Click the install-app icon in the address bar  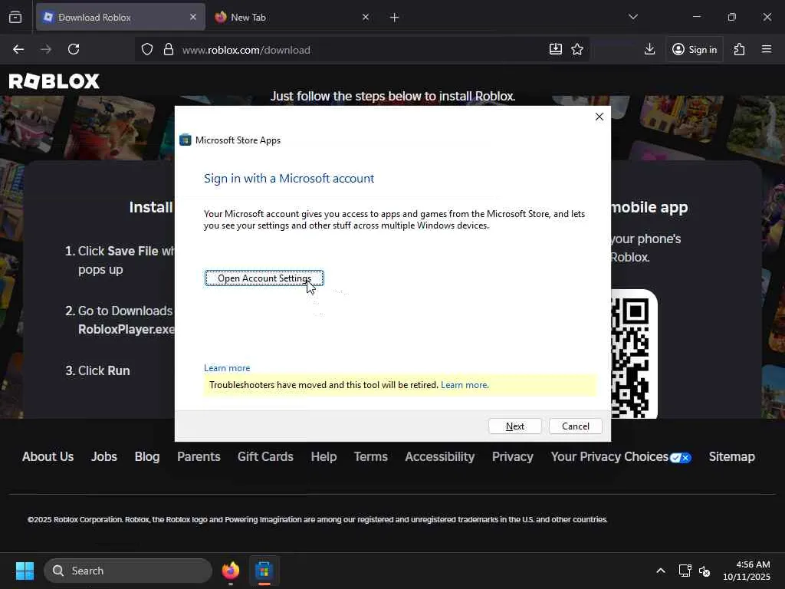pyautogui.click(x=556, y=49)
